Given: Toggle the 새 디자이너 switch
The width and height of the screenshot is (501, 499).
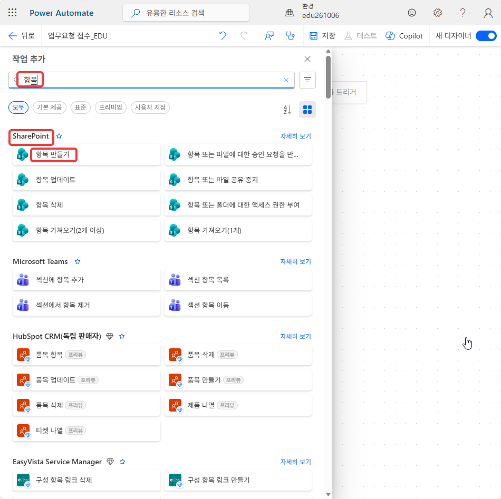Looking at the screenshot, I should tap(486, 36).
